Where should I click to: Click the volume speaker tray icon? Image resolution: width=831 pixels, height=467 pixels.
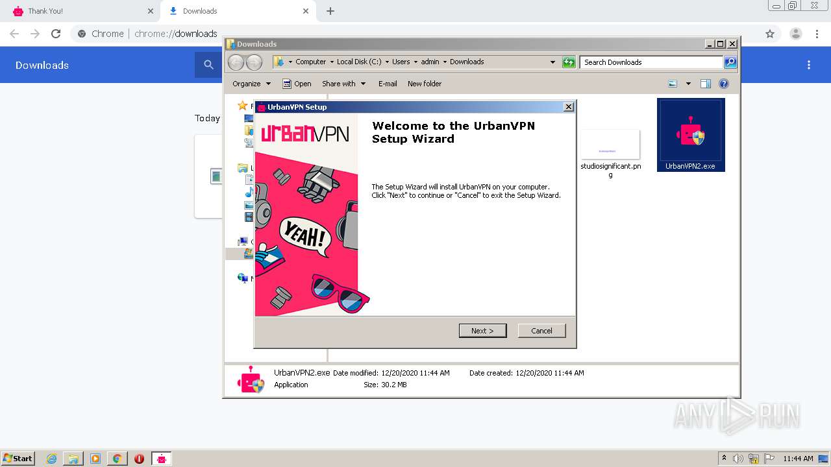[x=738, y=459]
